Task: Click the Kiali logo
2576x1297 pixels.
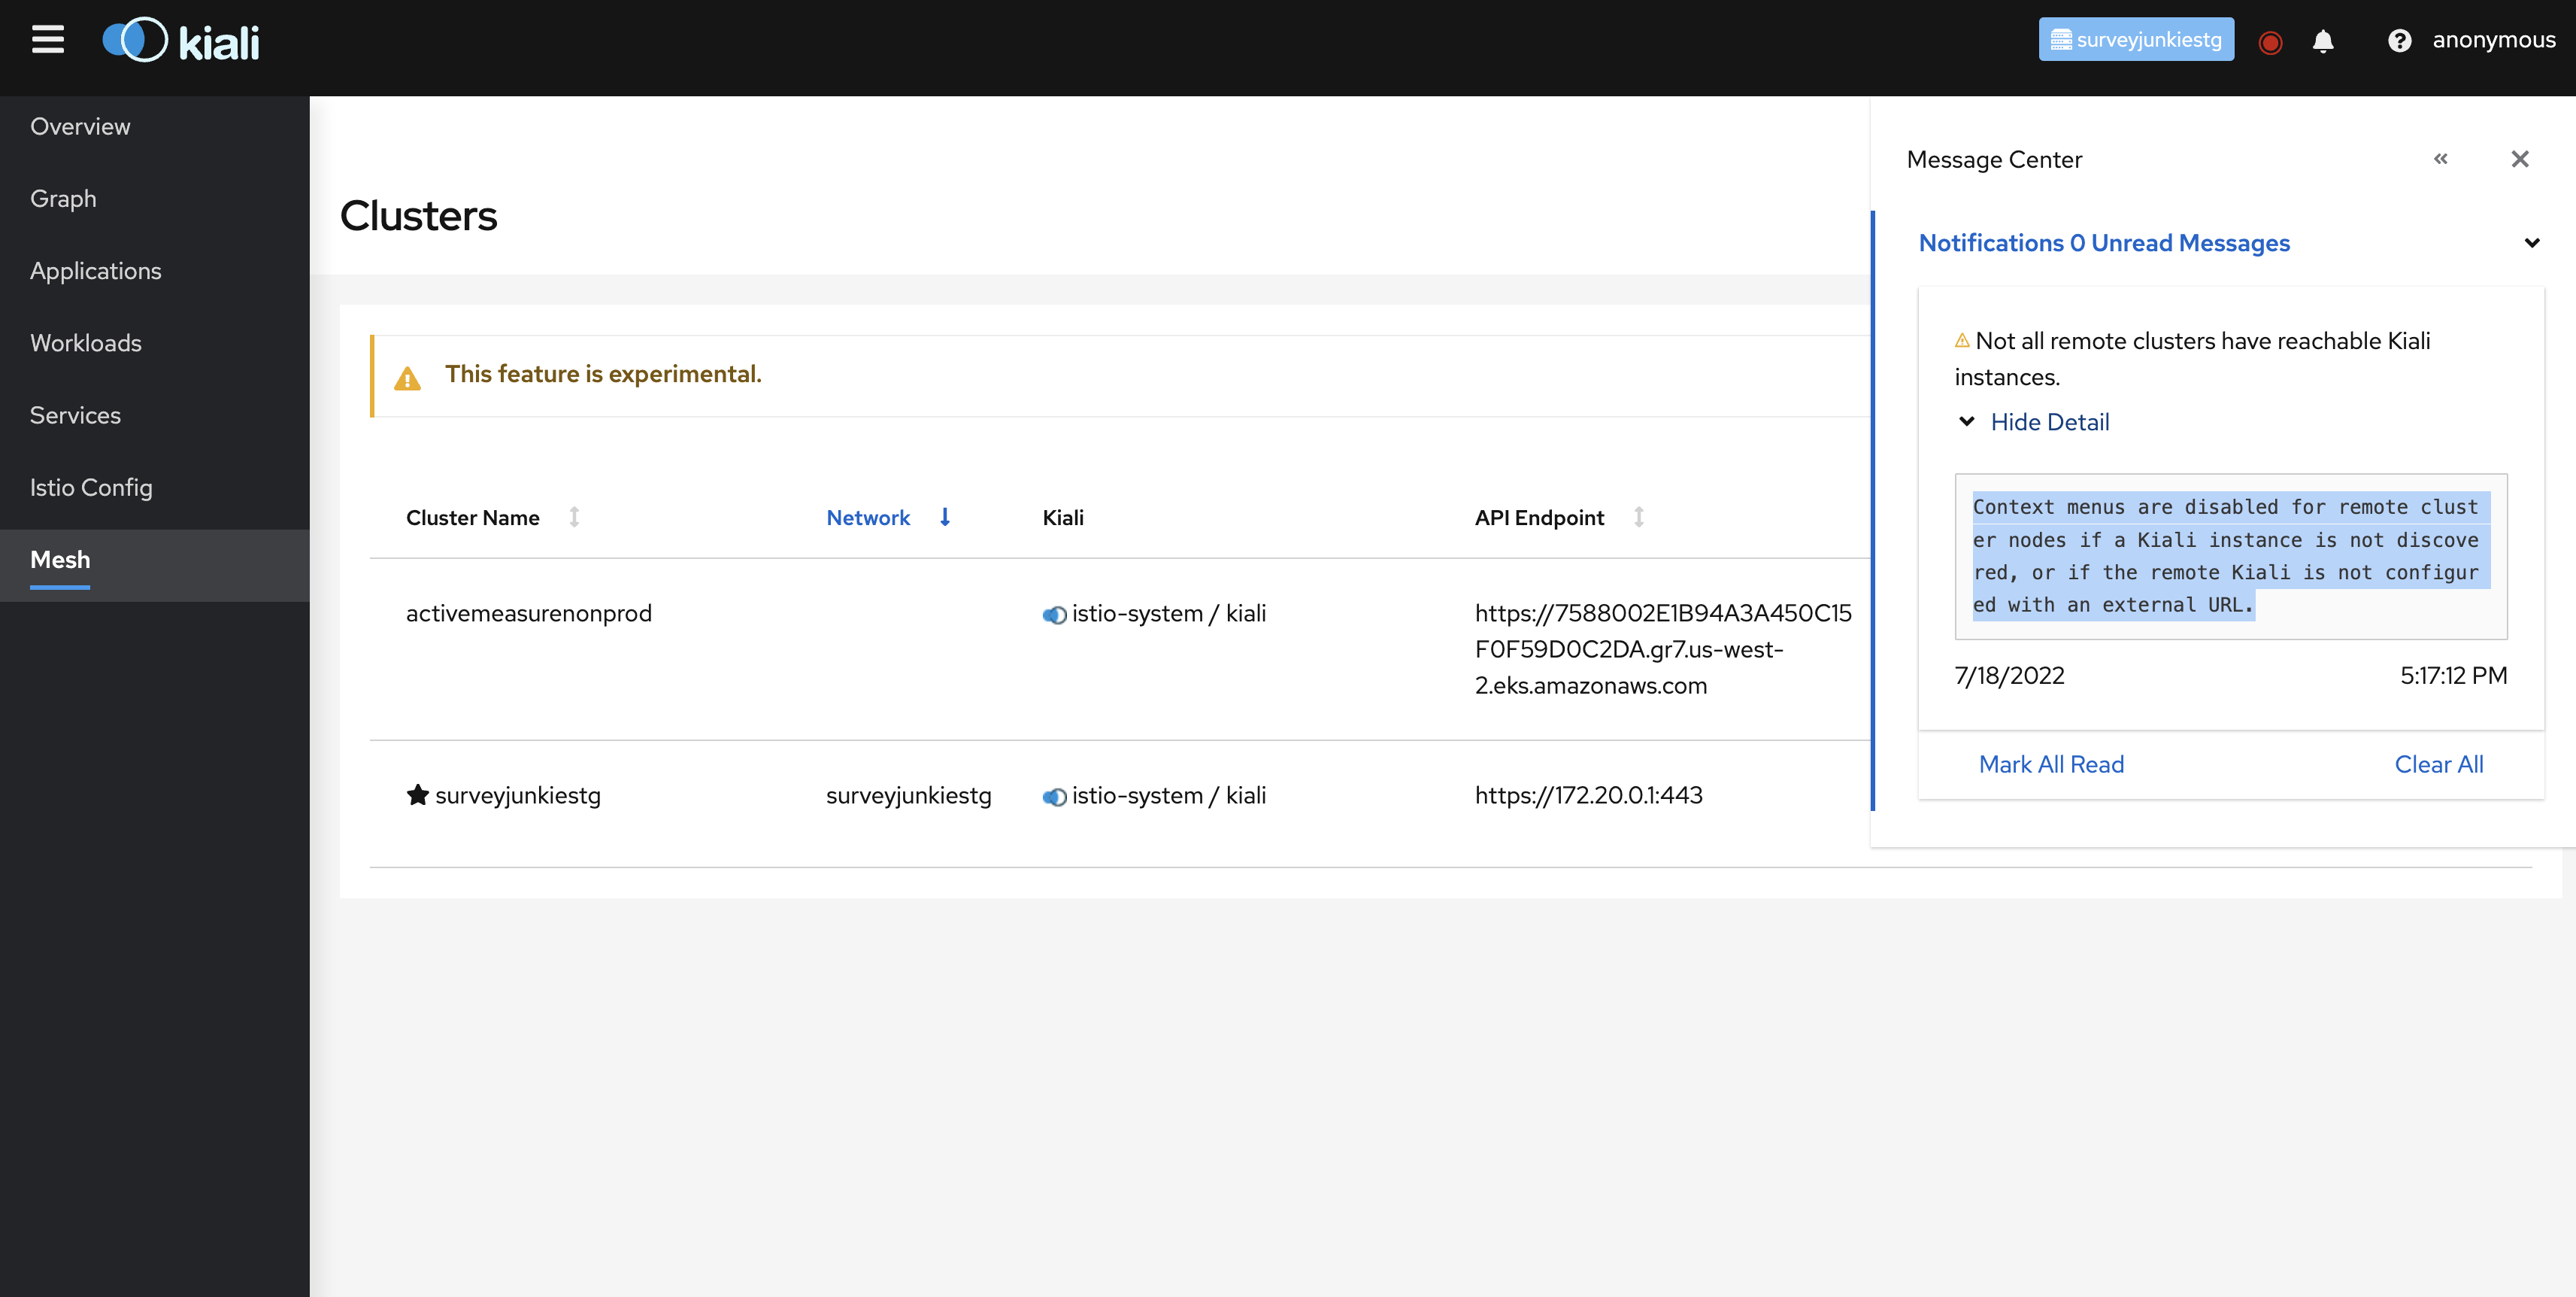Action: pos(181,41)
